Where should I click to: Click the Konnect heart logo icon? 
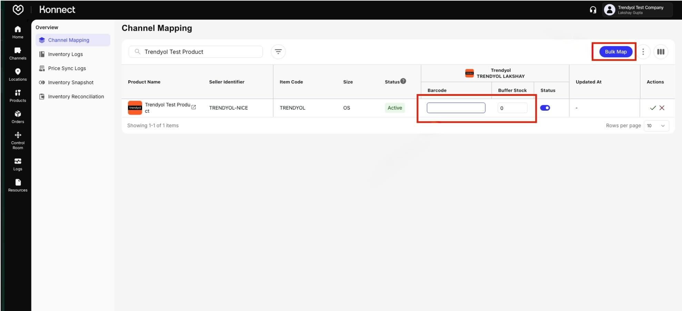tap(18, 10)
